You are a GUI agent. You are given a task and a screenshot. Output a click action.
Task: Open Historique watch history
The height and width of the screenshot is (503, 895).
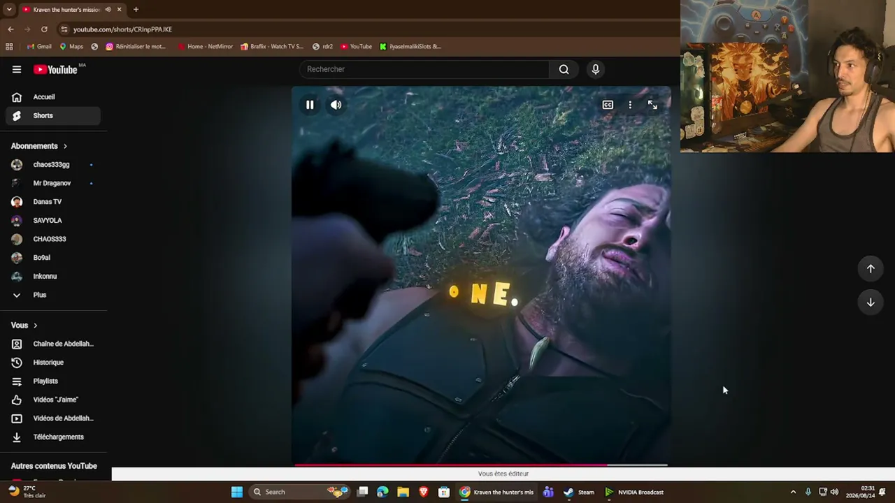tap(53, 363)
